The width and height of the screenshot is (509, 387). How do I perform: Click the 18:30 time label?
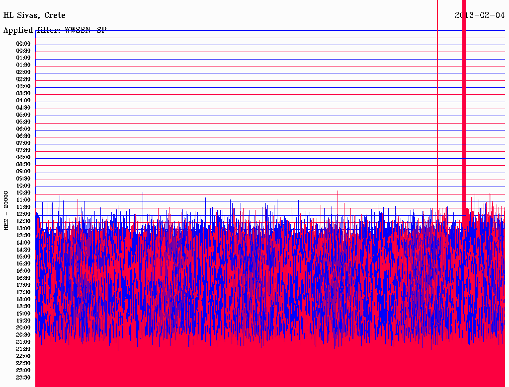pos(23,307)
